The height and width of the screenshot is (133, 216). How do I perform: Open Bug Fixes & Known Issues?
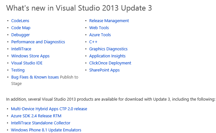click(35, 77)
